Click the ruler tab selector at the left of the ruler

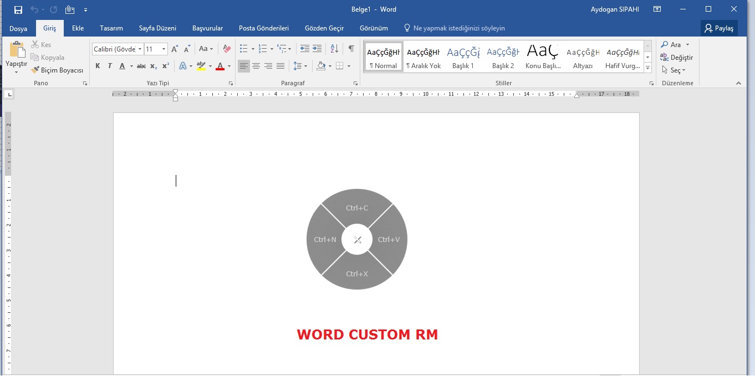(x=10, y=95)
